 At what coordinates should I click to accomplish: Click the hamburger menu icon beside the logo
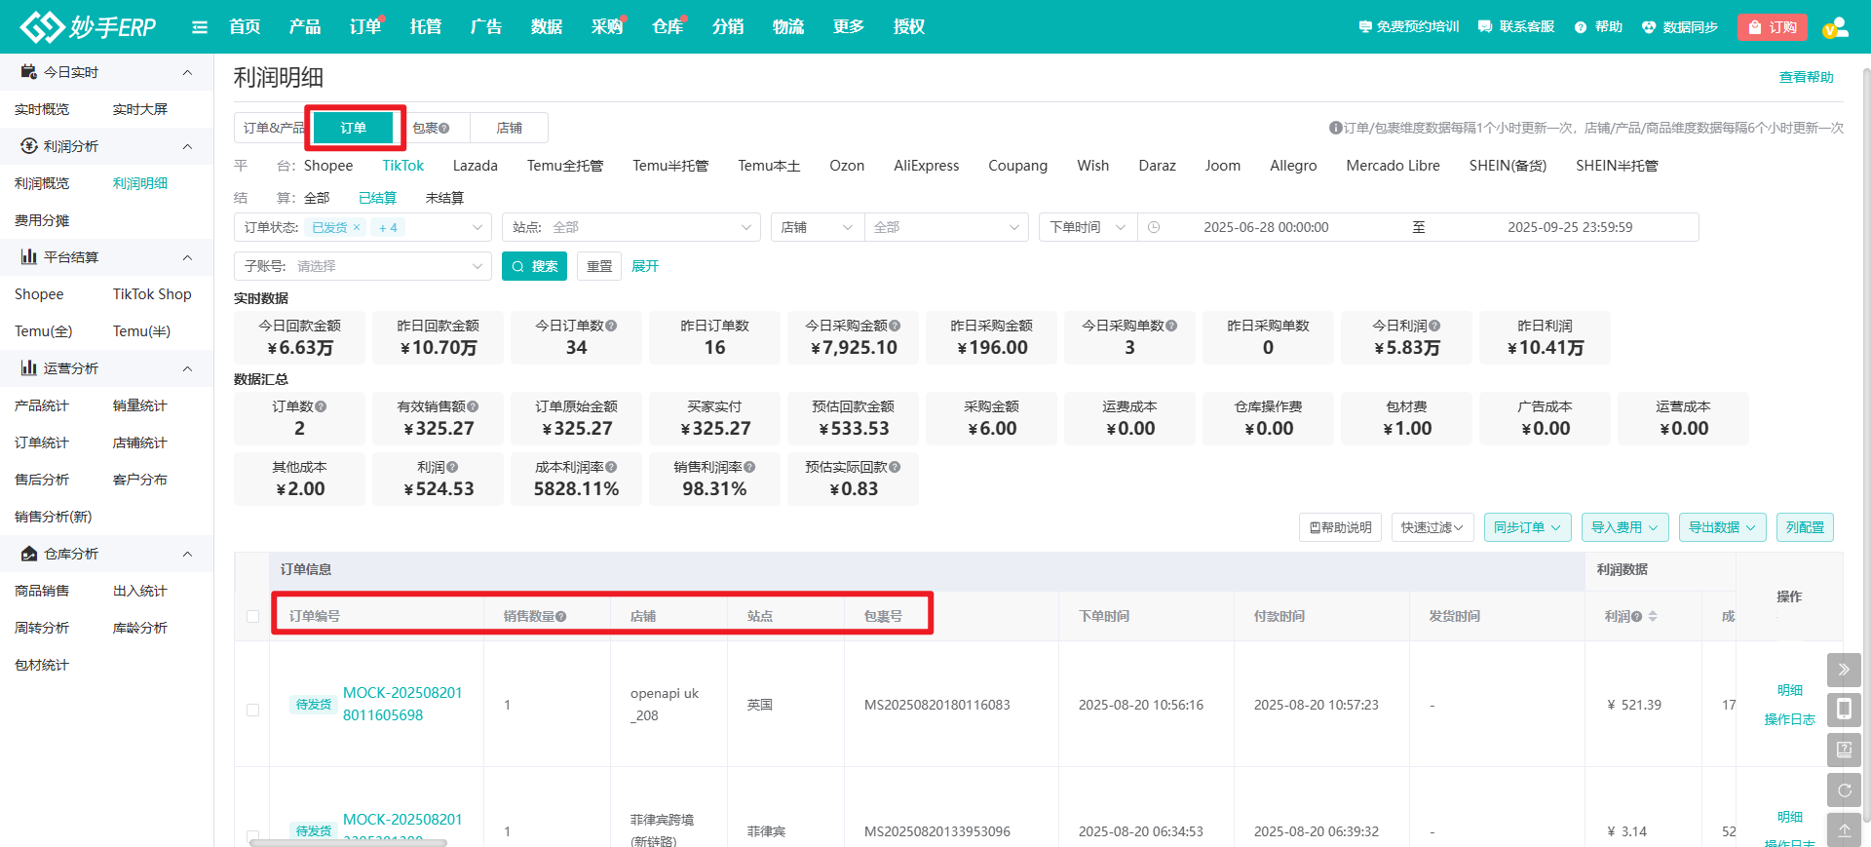click(x=200, y=27)
